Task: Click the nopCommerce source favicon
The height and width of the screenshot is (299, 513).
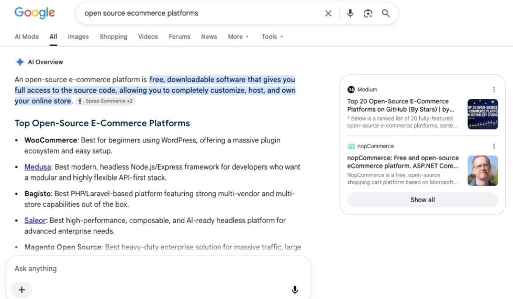Action: click(x=351, y=146)
